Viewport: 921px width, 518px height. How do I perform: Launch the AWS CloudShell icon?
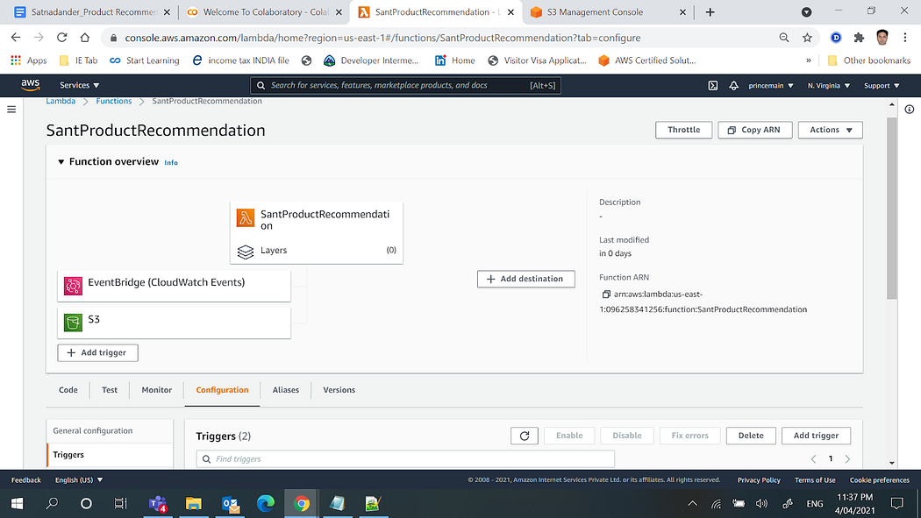tap(712, 86)
